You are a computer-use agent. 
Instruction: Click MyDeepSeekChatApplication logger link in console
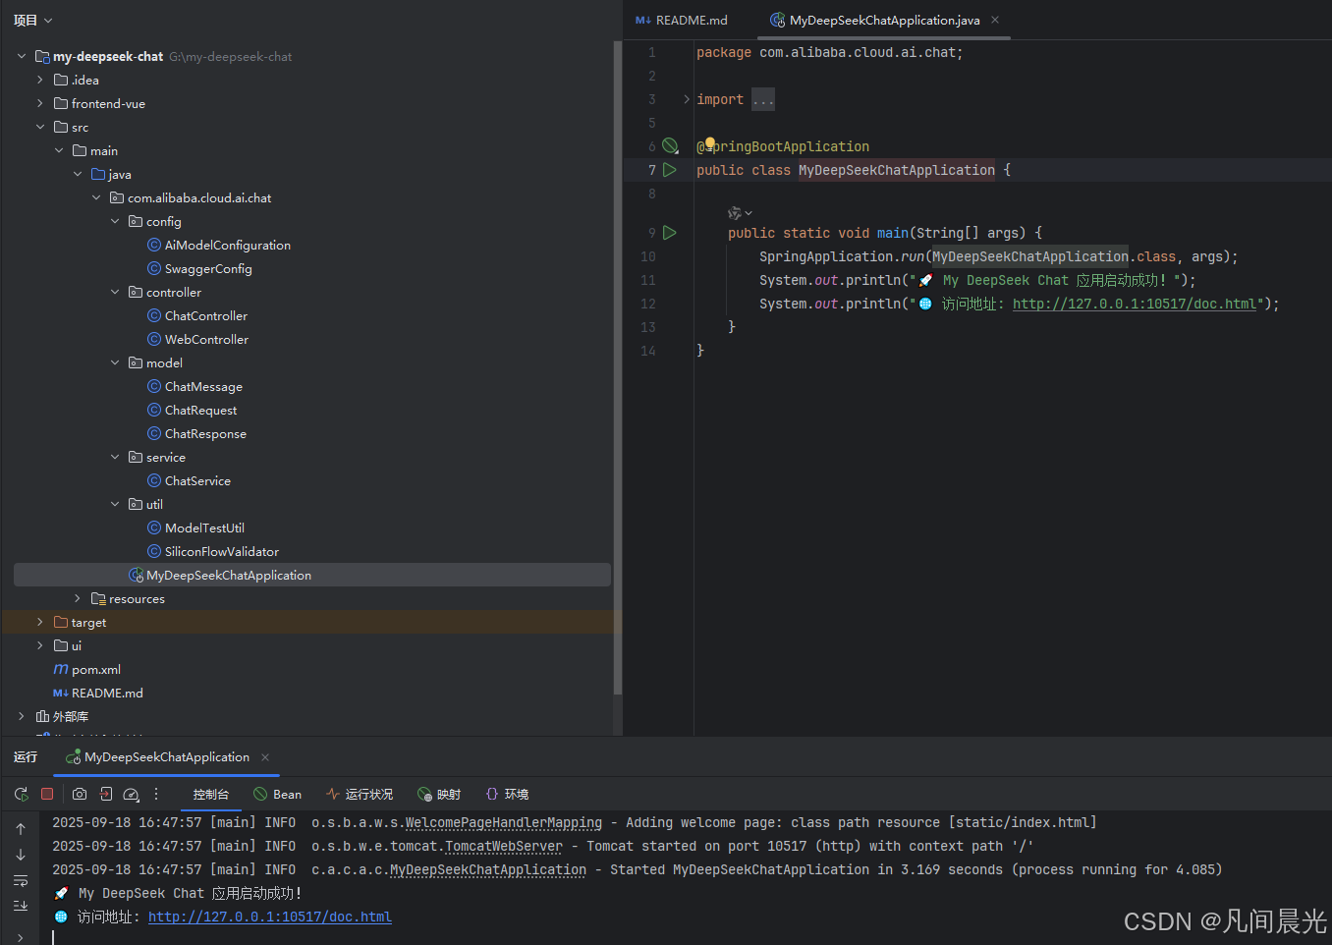click(x=488, y=869)
